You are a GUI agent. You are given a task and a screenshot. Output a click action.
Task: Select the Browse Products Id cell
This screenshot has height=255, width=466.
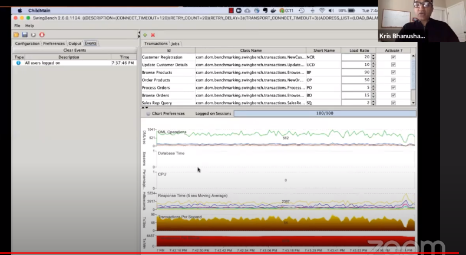pyautogui.click(x=168, y=72)
